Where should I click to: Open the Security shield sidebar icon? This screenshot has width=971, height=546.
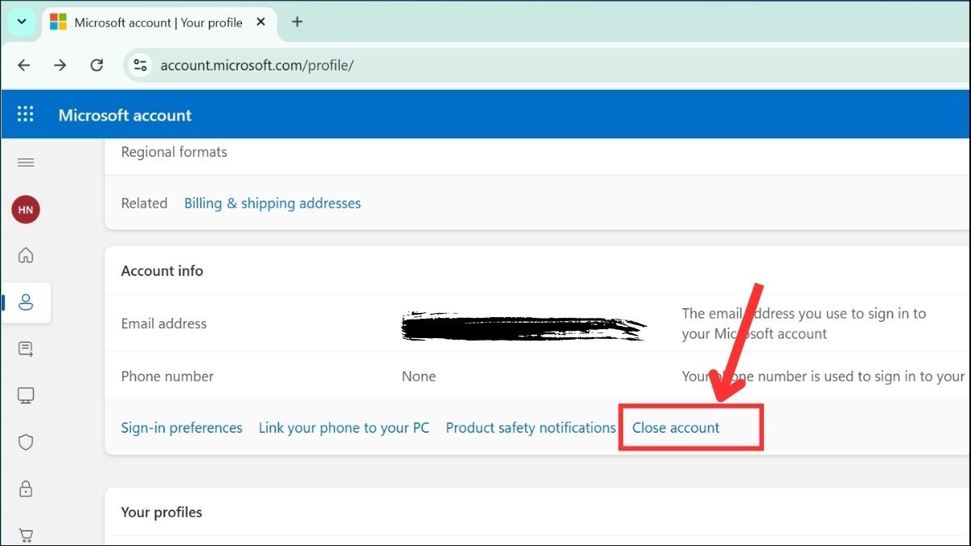pyautogui.click(x=26, y=442)
